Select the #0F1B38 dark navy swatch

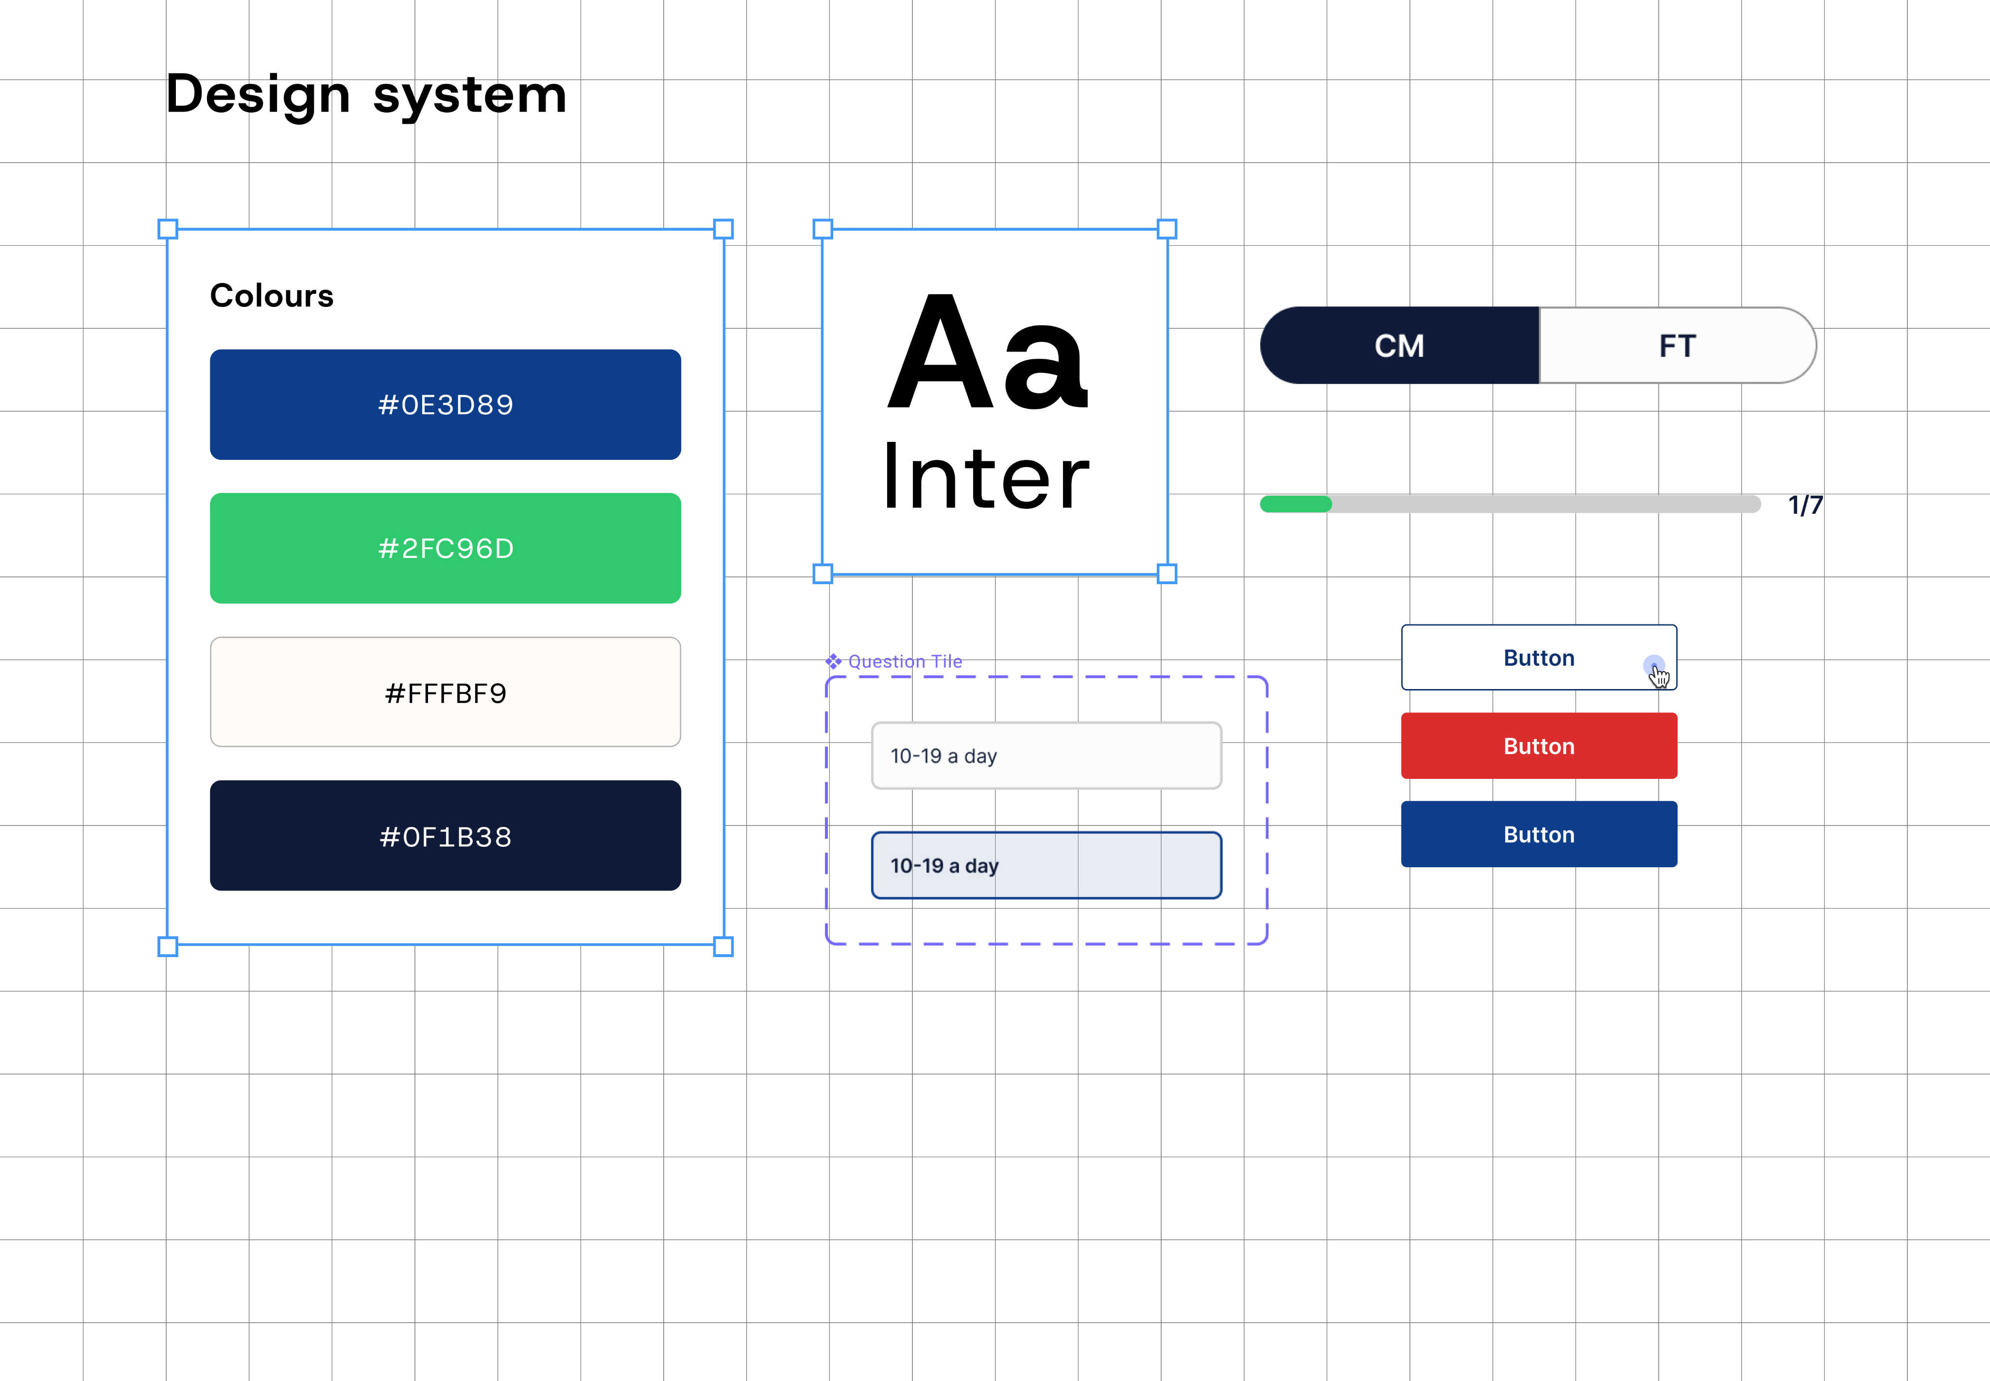coord(445,836)
